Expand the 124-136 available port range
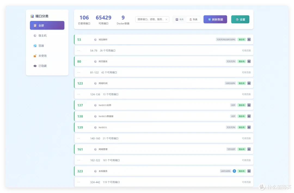This screenshot has height=193, width=294. pos(164,94)
